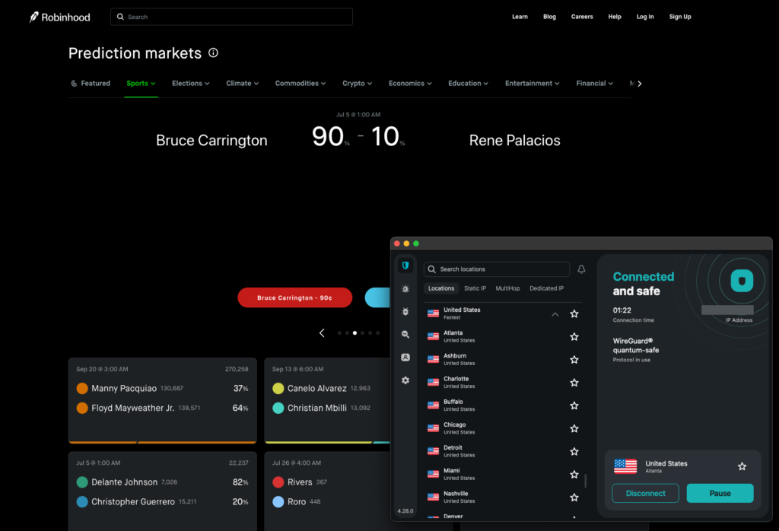The image size is (779, 531).
Task: Favorite the Chicago location
Action: point(574,428)
